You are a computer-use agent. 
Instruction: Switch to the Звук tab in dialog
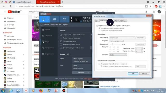click(x=97, y=21)
